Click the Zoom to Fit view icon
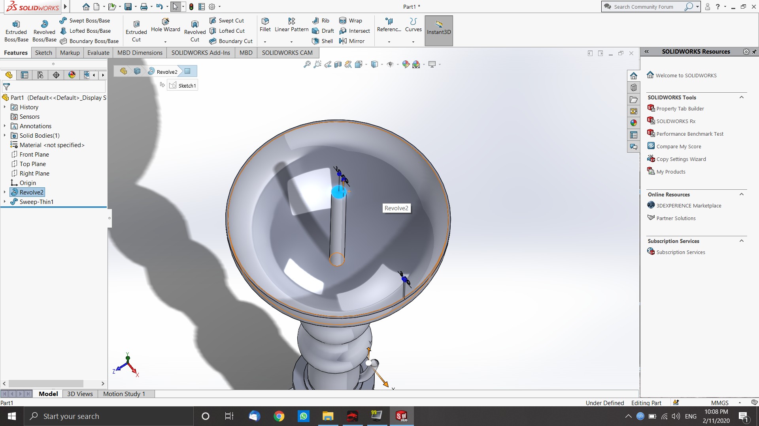This screenshot has height=426, width=759. click(307, 64)
